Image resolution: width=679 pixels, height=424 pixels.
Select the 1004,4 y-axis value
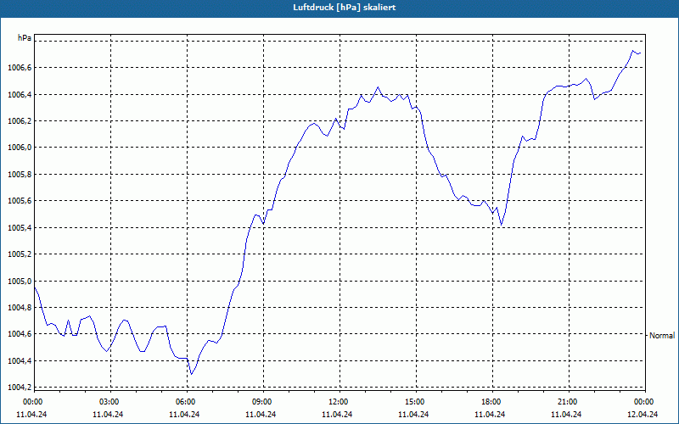(x=20, y=361)
